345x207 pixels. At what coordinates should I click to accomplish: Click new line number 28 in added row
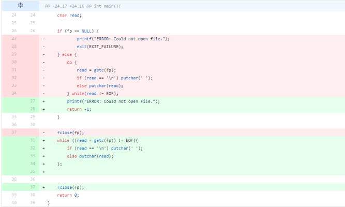(33, 109)
